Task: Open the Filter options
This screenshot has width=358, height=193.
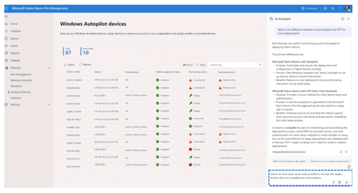Action: 201,65
